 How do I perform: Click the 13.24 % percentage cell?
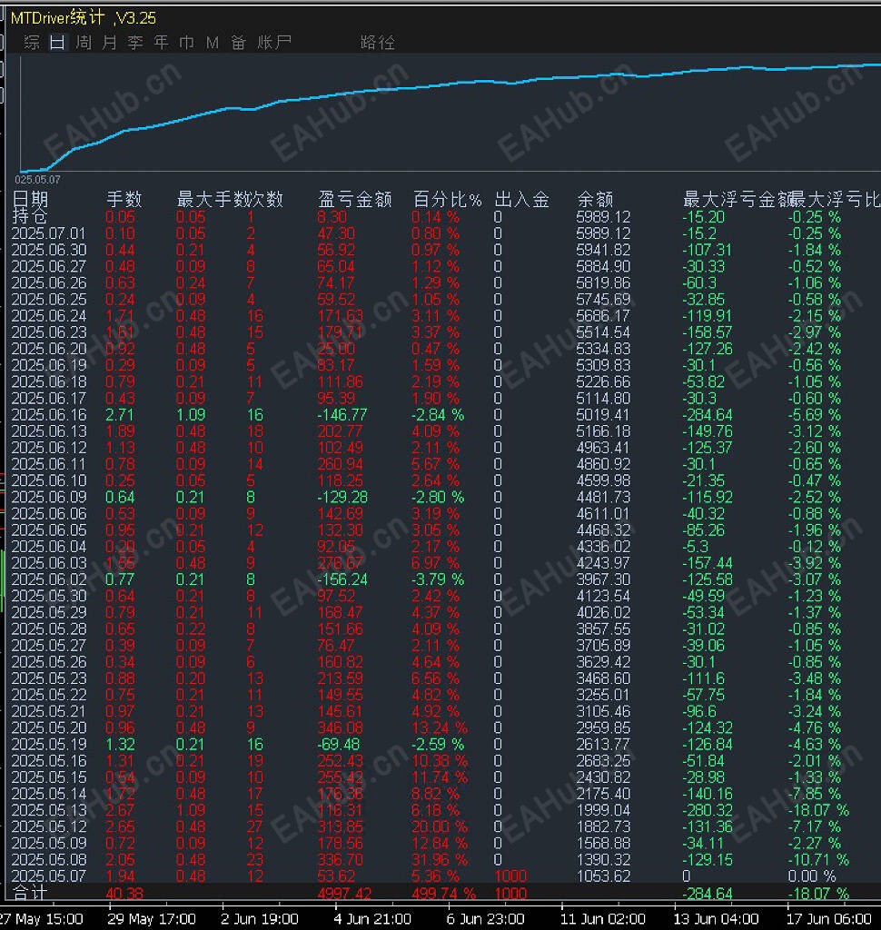(x=440, y=727)
